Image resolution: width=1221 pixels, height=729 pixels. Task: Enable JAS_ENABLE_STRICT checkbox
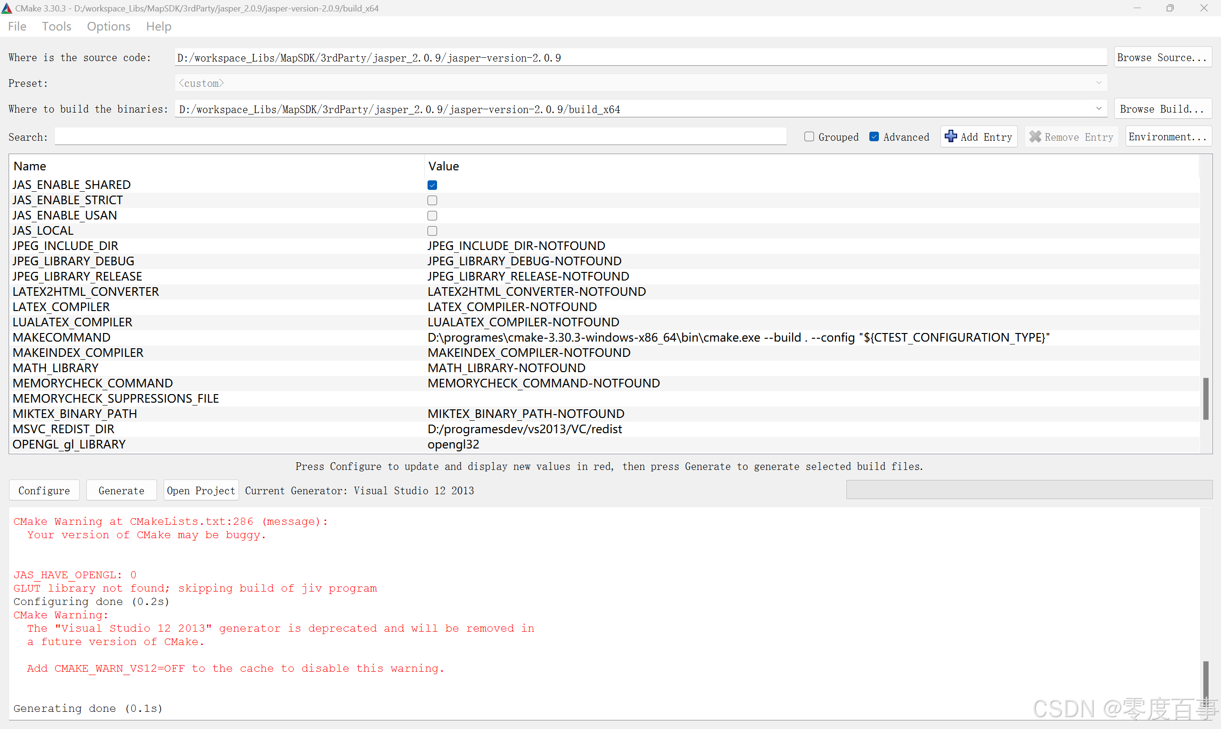[x=432, y=200]
